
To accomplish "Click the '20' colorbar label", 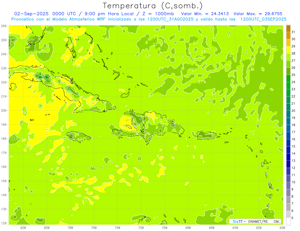I will pos(293,111).
